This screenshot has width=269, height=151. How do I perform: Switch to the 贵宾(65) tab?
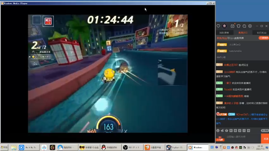pyautogui.click(x=243, y=33)
